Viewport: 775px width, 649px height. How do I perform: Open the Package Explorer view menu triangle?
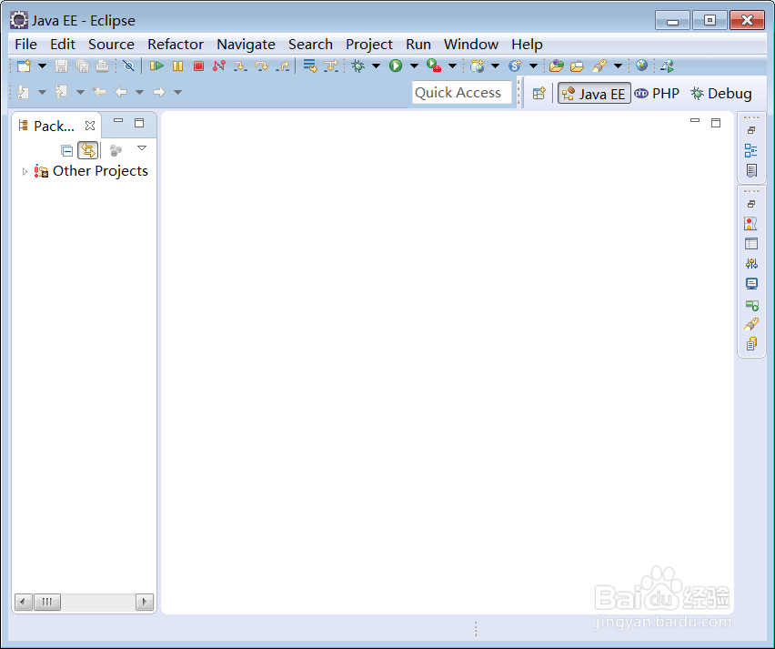click(x=142, y=147)
